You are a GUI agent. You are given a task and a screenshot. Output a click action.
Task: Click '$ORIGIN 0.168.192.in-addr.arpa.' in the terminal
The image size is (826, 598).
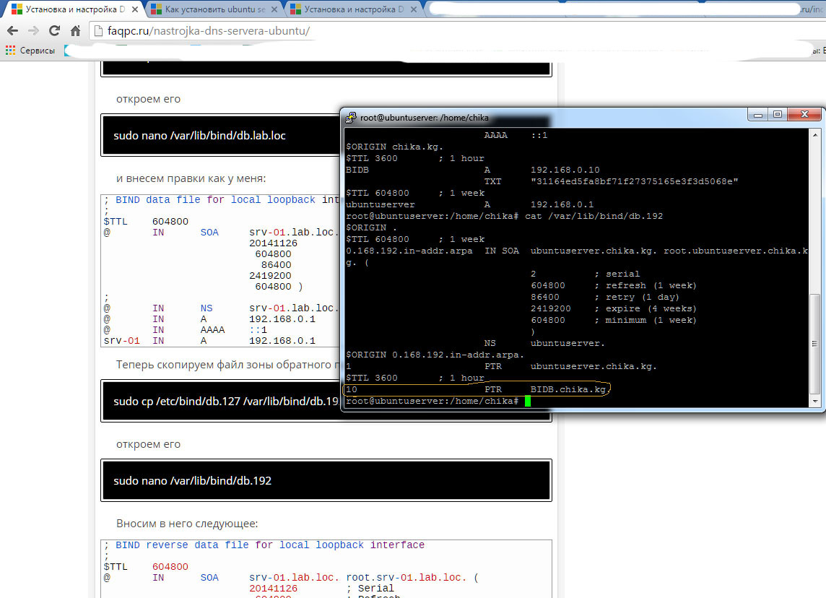[435, 355]
